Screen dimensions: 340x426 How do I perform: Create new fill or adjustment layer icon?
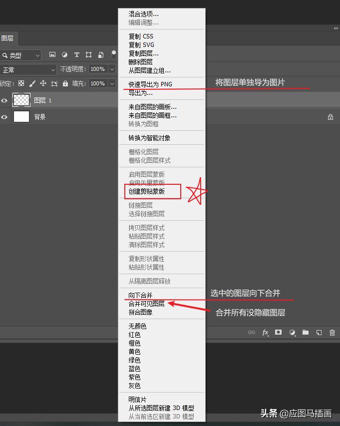[292, 332]
